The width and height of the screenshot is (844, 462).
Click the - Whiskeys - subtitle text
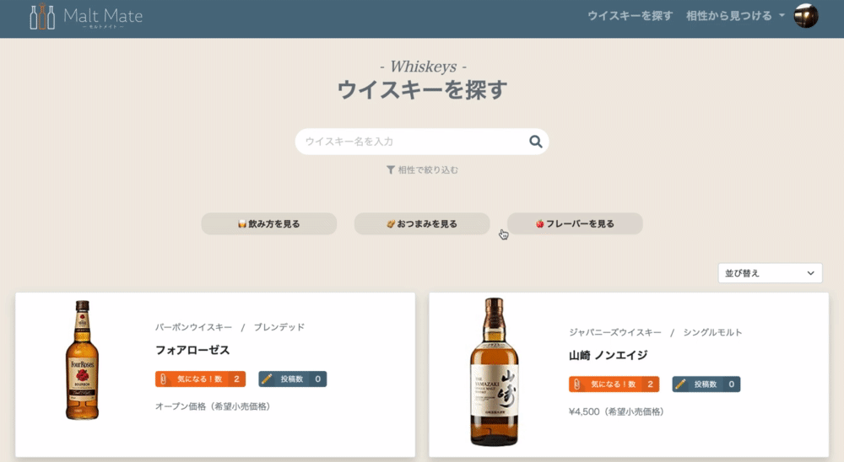423,67
